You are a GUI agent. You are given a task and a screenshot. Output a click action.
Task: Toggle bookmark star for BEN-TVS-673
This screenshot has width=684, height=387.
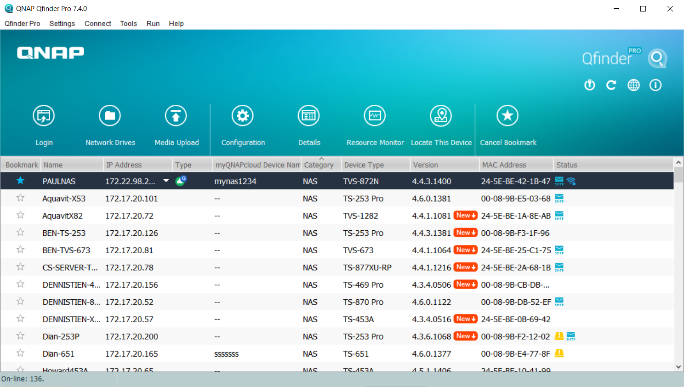coord(20,250)
